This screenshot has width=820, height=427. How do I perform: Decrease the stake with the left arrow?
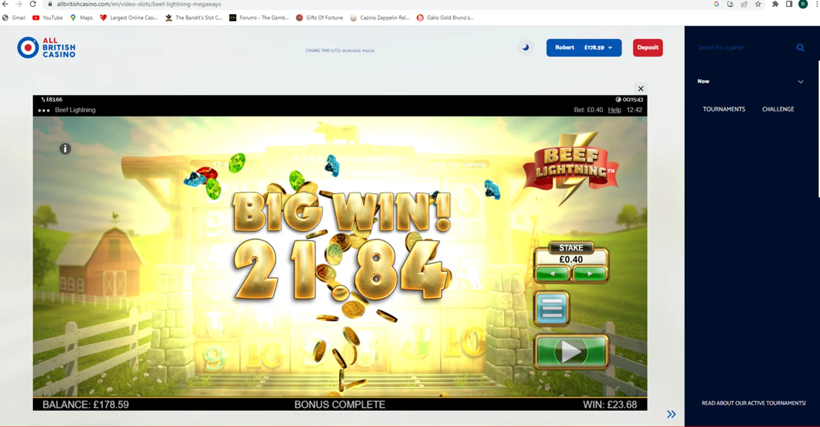pos(552,274)
